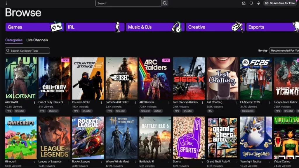Click the Get Bits diamond icon
The height and width of the screenshot is (168, 299).
coord(258,3)
